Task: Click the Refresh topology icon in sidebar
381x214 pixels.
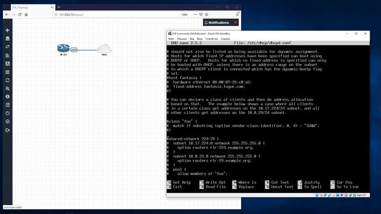Action: click(x=8, y=80)
